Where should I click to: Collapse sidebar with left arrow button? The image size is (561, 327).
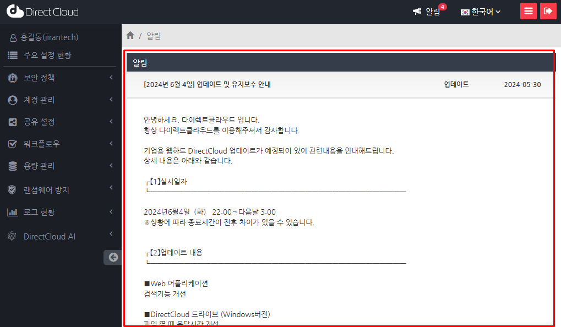pyautogui.click(x=113, y=257)
